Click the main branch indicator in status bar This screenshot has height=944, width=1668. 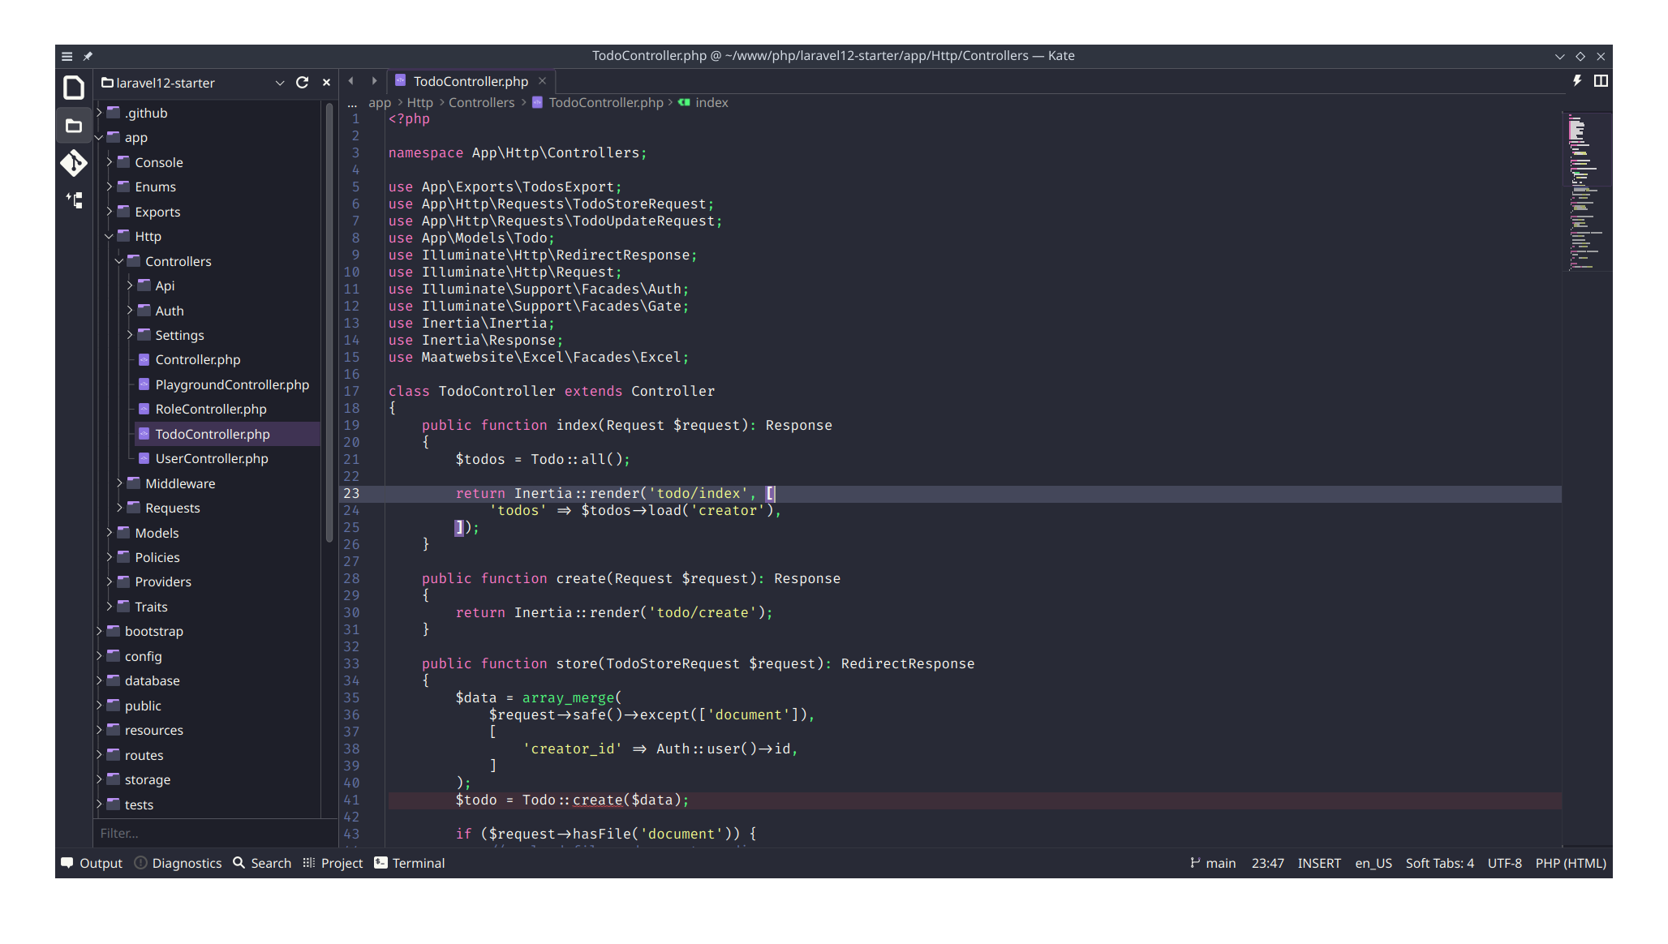pos(1213,863)
